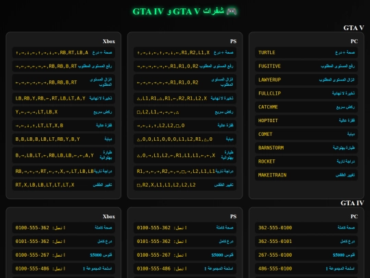This screenshot has width=370, height=278.
Task: Click 0101-555-362 in the GTA IV PS card
Action: click(x=153, y=242)
